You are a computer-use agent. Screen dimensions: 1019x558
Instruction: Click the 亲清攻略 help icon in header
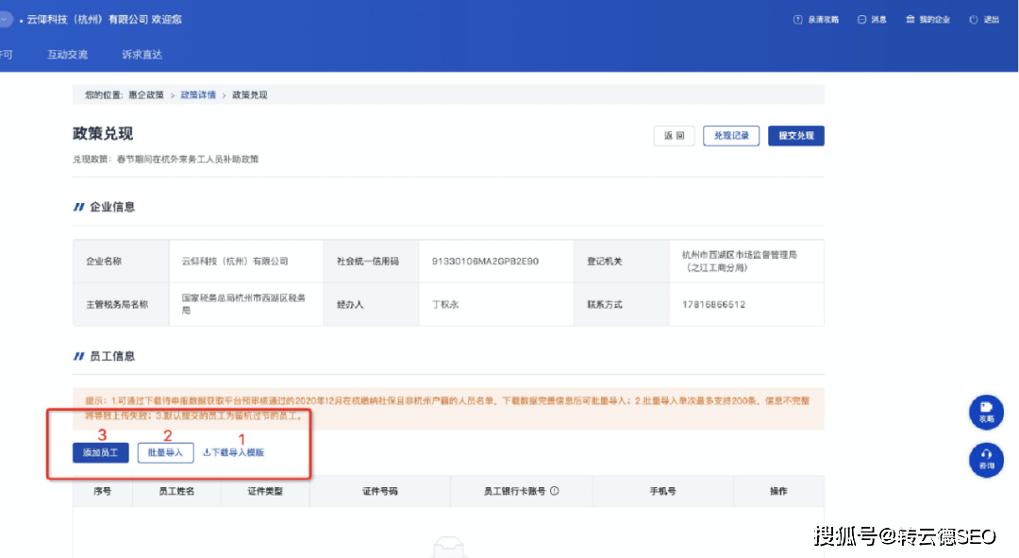click(797, 20)
